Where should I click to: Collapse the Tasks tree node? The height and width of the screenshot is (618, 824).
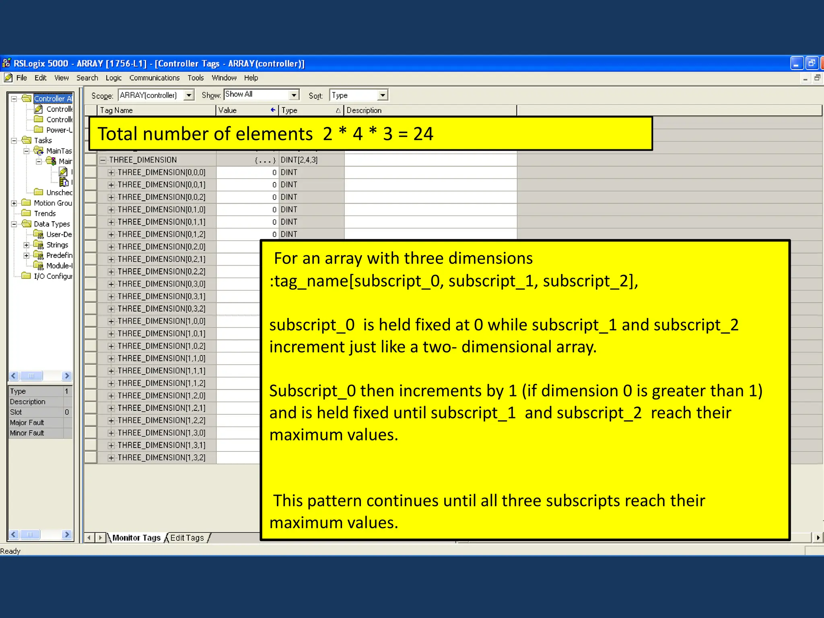(14, 140)
